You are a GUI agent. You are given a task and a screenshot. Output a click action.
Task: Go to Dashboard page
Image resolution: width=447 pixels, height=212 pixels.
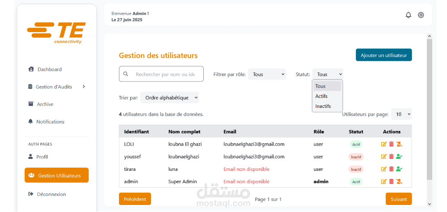(50, 69)
